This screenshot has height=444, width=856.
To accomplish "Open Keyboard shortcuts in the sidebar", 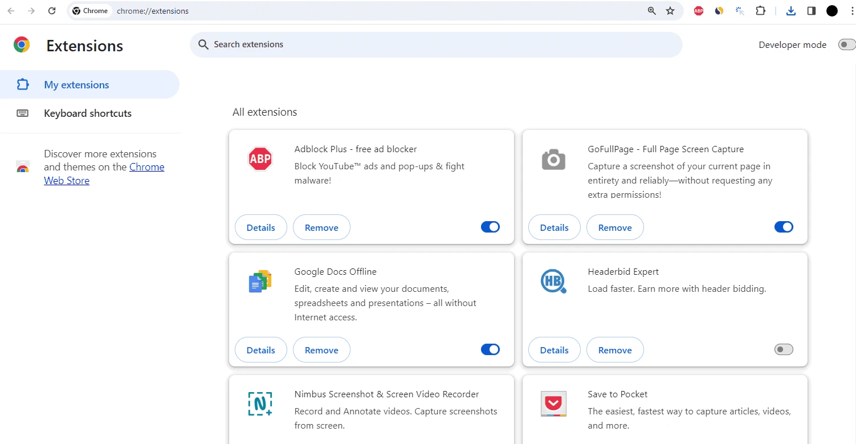I will coord(89,113).
